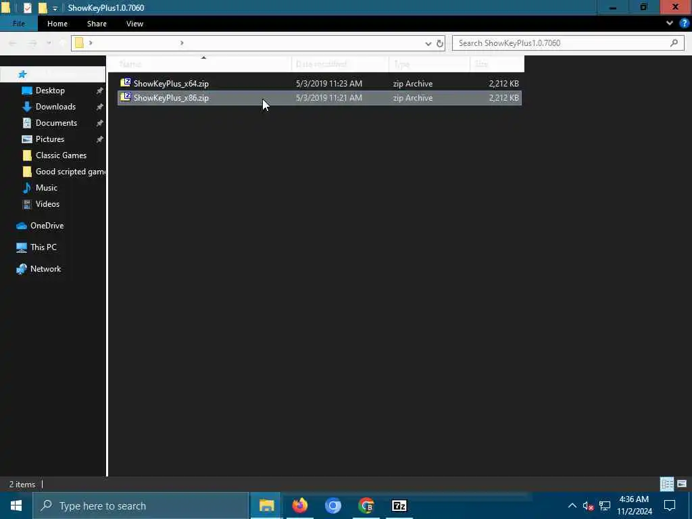Show hidden system tray icons

point(572,505)
